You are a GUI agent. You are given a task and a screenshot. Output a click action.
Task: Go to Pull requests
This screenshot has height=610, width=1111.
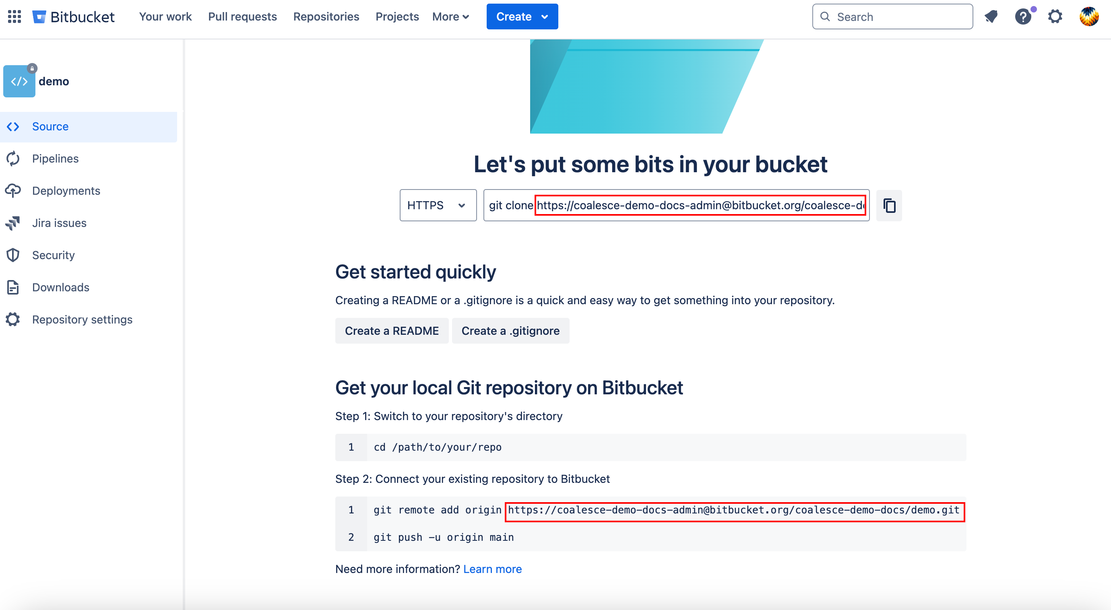(x=242, y=16)
